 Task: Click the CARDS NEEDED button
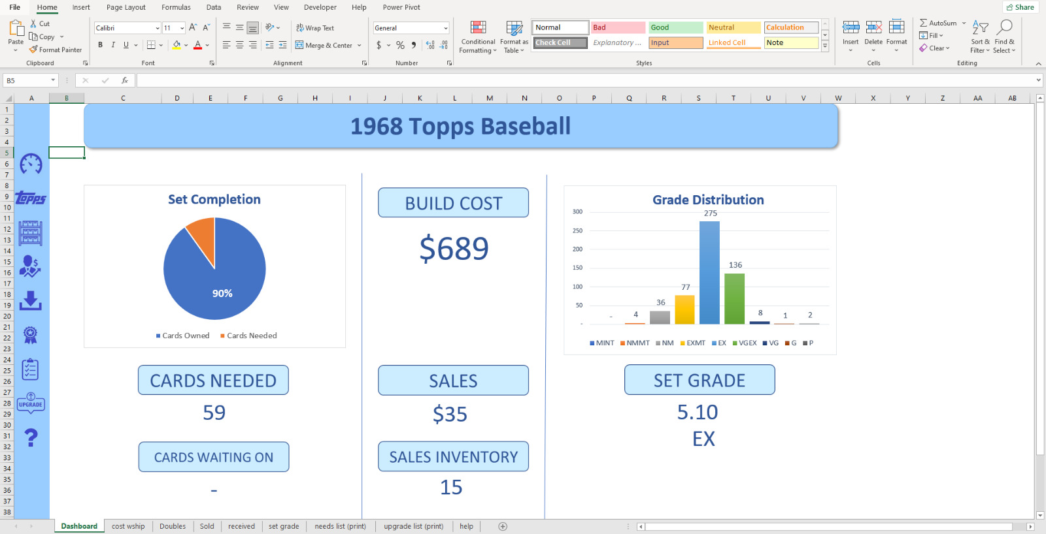213,380
